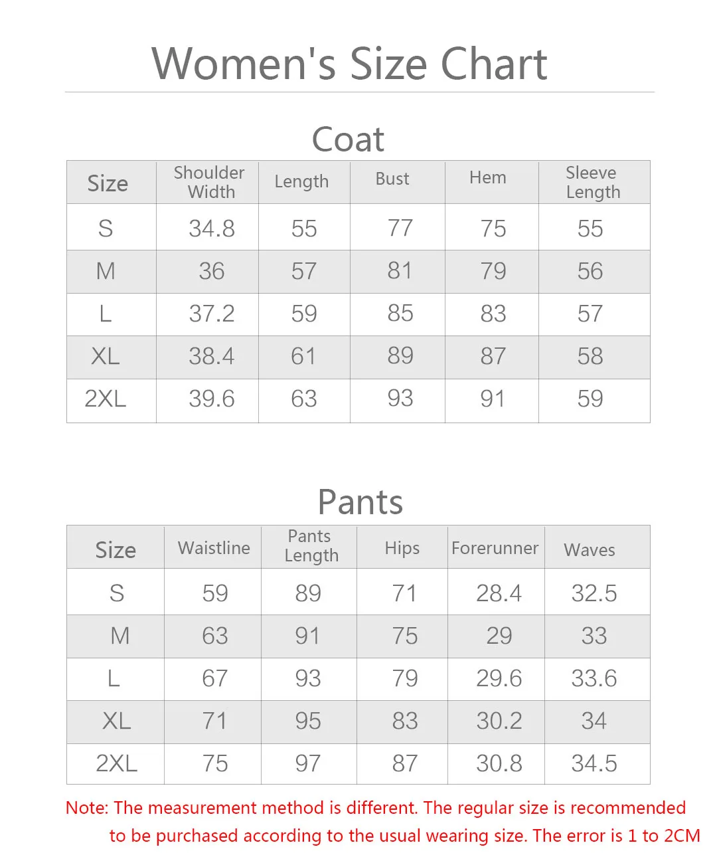Click the Coat XL bust value 89
Viewport: 717px width, 855px height.
point(400,355)
